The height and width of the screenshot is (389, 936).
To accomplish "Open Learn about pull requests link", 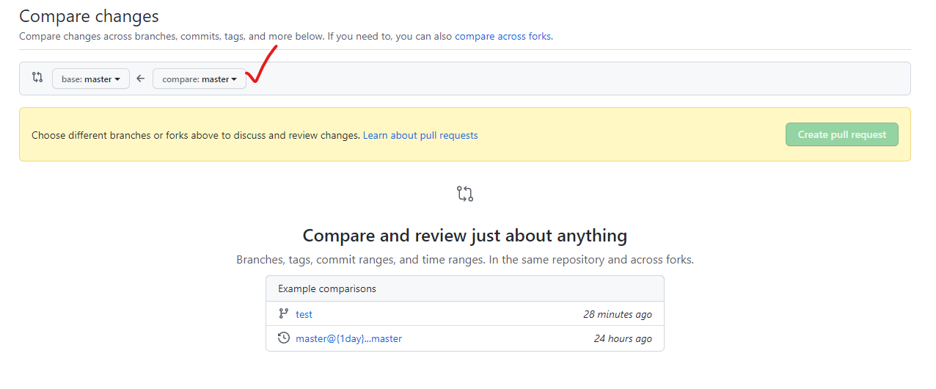I will tap(420, 135).
